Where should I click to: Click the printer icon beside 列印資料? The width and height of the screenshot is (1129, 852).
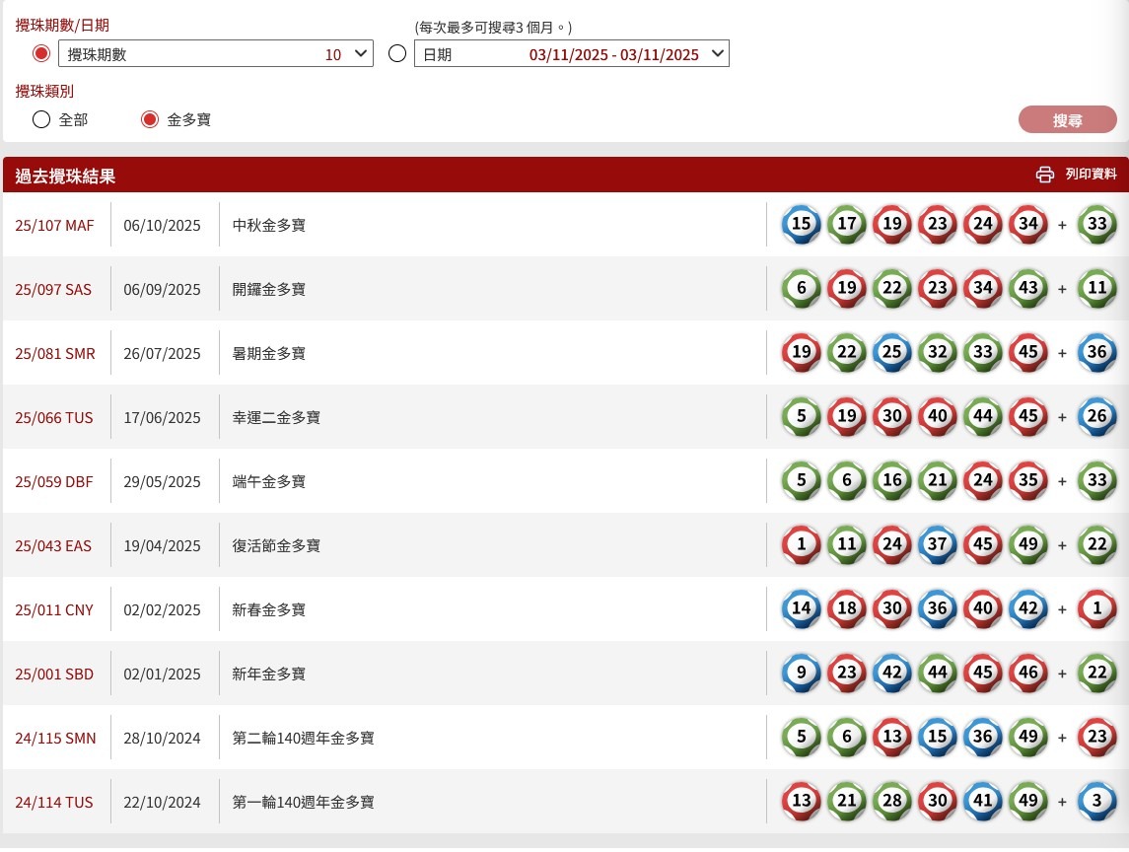1045,175
